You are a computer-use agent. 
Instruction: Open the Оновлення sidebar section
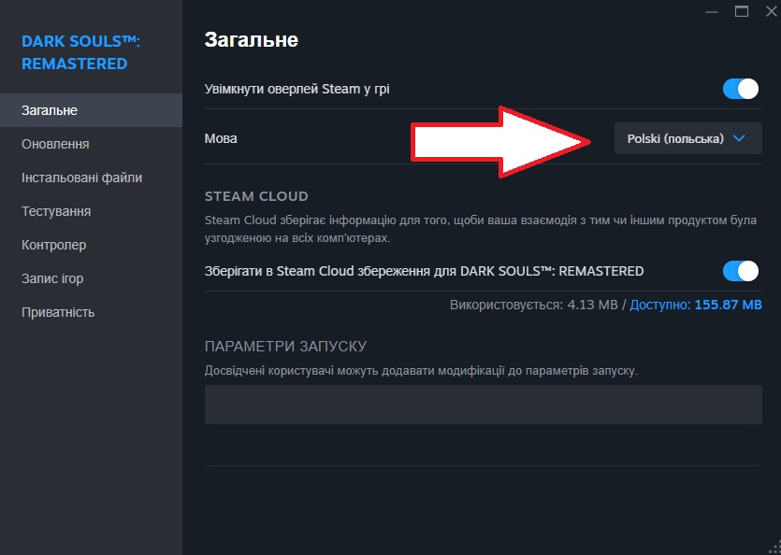pyautogui.click(x=91, y=144)
